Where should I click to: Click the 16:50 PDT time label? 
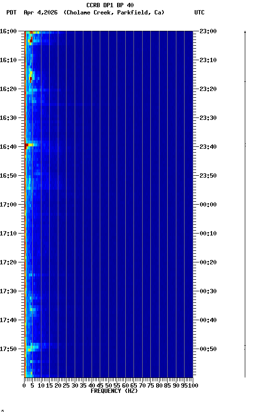point(8,176)
